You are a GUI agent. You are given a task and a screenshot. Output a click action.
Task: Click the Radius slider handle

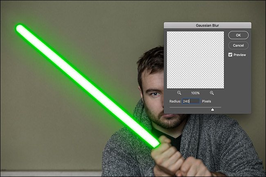click(x=212, y=110)
